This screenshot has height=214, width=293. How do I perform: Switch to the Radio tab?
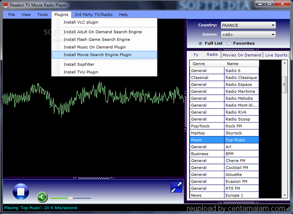(x=212, y=54)
